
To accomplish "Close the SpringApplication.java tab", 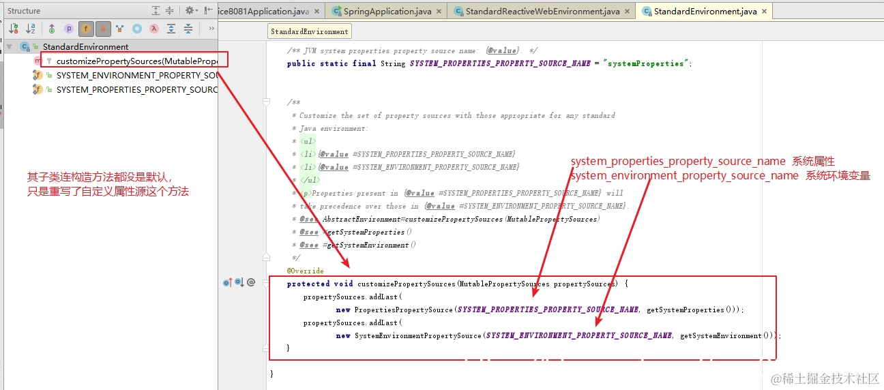I will coord(438,12).
